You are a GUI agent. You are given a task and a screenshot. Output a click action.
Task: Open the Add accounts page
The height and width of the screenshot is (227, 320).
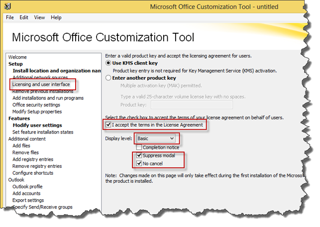(26, 193)
